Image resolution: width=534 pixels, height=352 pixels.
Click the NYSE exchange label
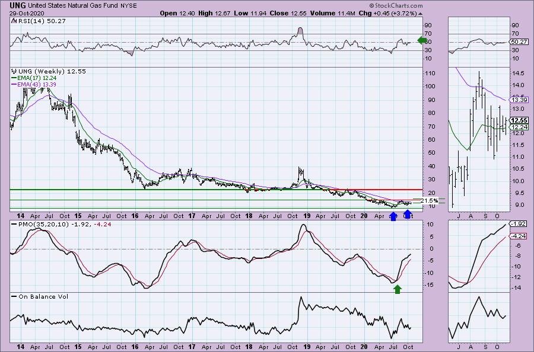click(128, 6)
